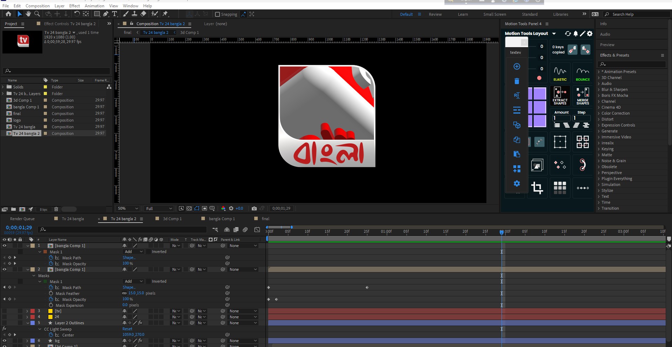Image resolution: width=672 pixels, height=347 pixels.
Task: Select the Small Screen workspace
Action: coord(495,14)
